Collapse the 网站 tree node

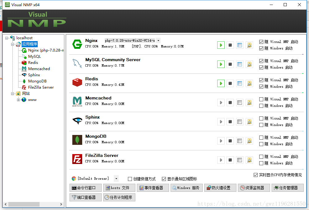click(12, 94)
